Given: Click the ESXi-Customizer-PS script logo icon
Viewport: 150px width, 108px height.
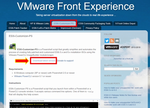Looking at the screenshot, I should tap(12, 47).
